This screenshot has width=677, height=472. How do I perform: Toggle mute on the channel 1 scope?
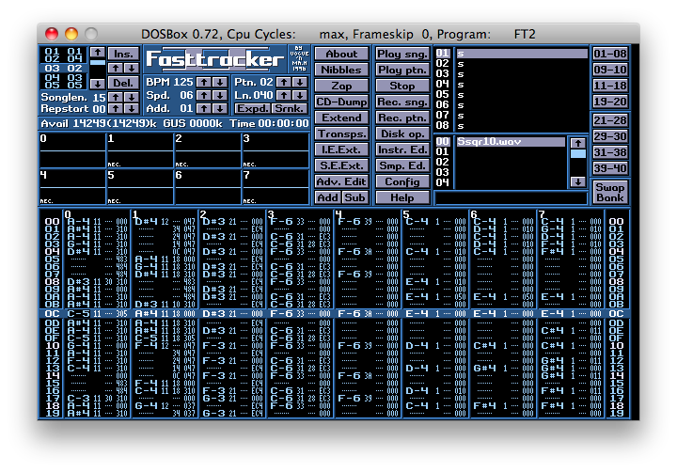click(140, 150)
